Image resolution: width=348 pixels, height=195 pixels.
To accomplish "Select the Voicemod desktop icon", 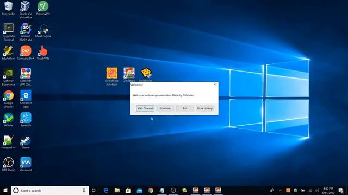I will [x=26, y=164].
